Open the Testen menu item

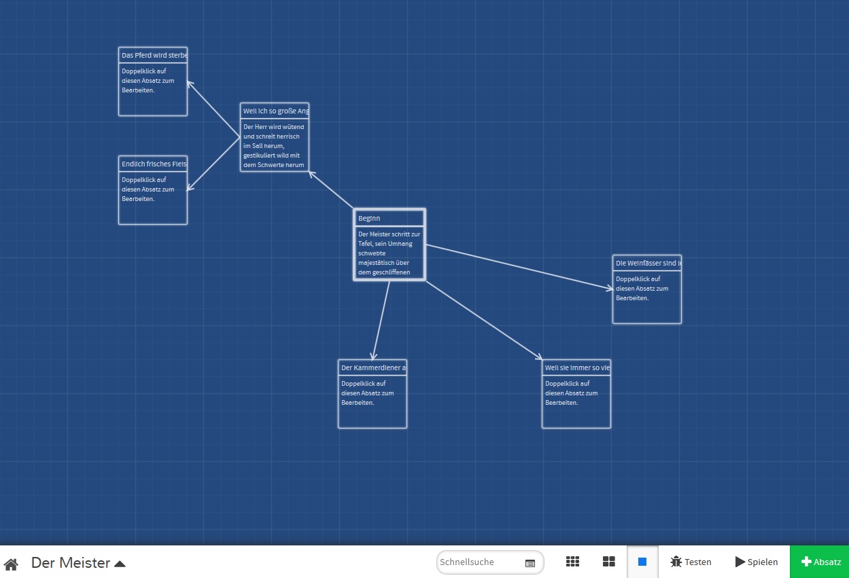[x=697, y=562]
